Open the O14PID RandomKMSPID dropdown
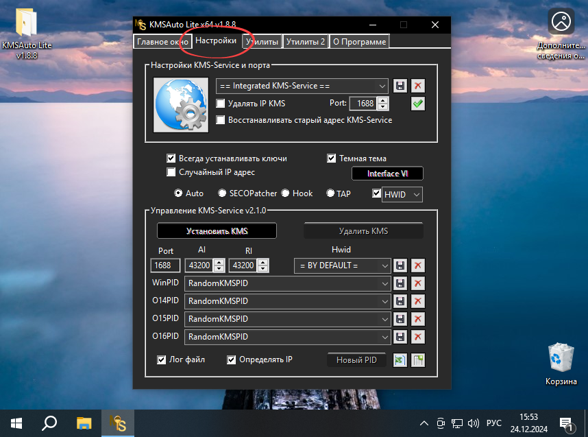588x437 pixels. coord(384,301)
